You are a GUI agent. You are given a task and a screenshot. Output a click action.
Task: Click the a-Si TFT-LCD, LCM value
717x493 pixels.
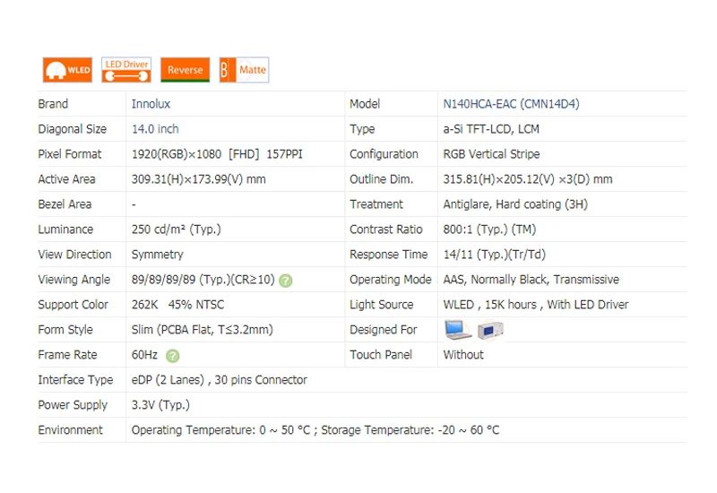coord(491,129)
